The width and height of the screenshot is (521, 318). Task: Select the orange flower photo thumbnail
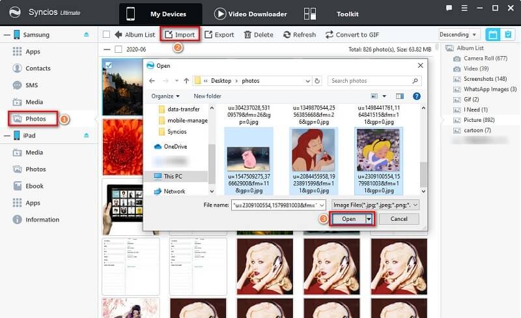122,147
